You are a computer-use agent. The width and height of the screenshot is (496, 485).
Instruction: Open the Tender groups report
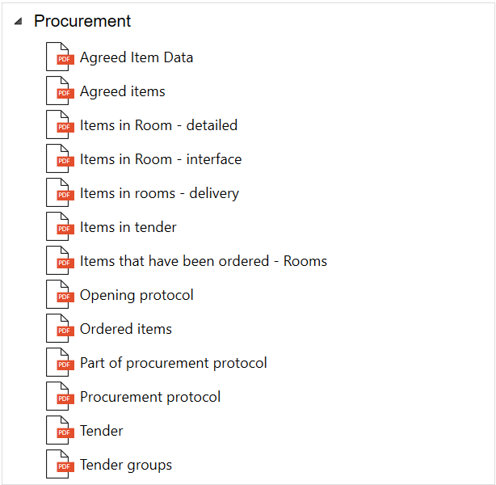click(x=125, y=465)
